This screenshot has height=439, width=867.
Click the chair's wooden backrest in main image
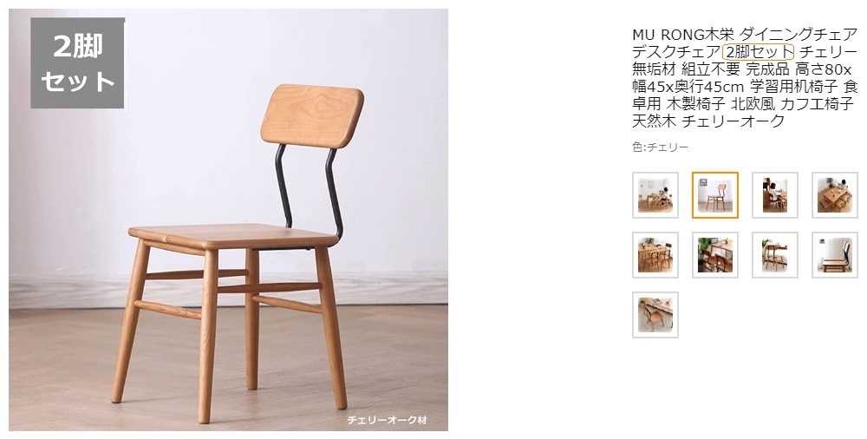coord(312,115)
